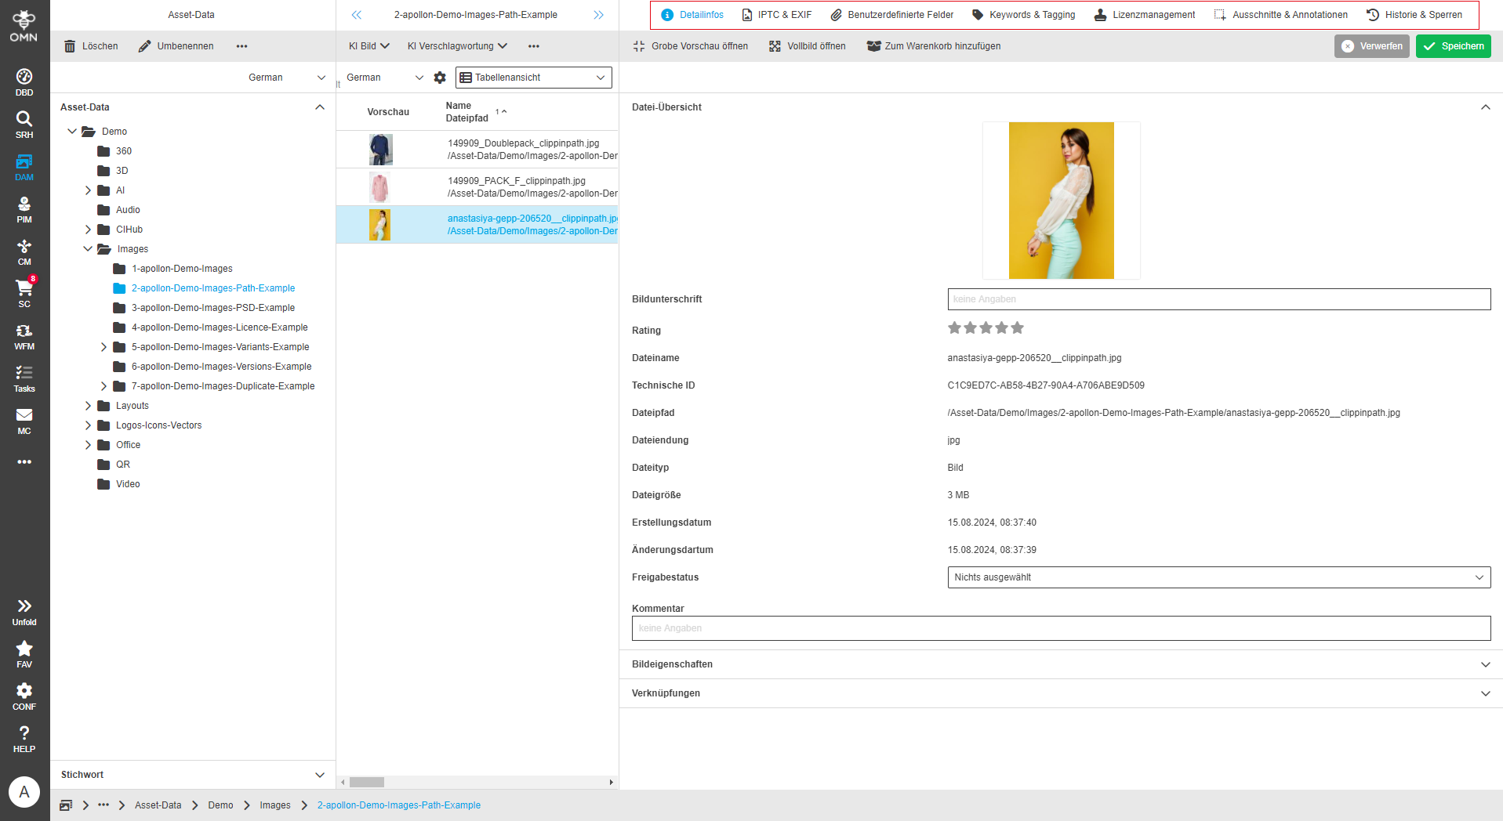Open the CONF configuration icon
1503x821 pixels.
[x=24, y=696]
